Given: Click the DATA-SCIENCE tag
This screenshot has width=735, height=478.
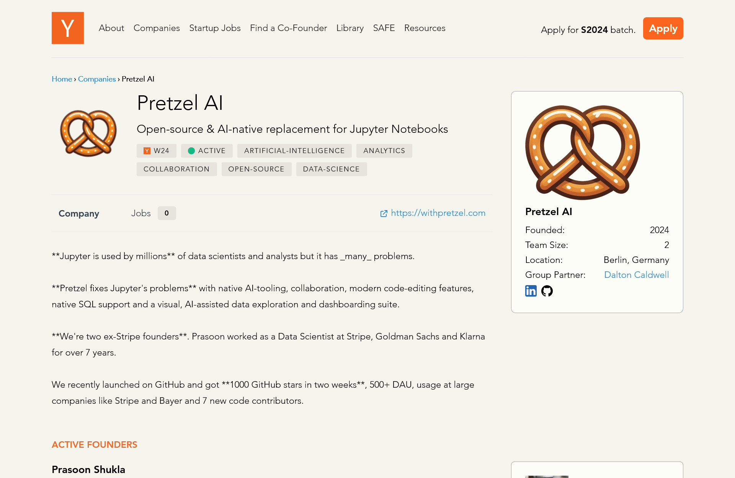Looking at the screenshot, I should pos(331,169).
